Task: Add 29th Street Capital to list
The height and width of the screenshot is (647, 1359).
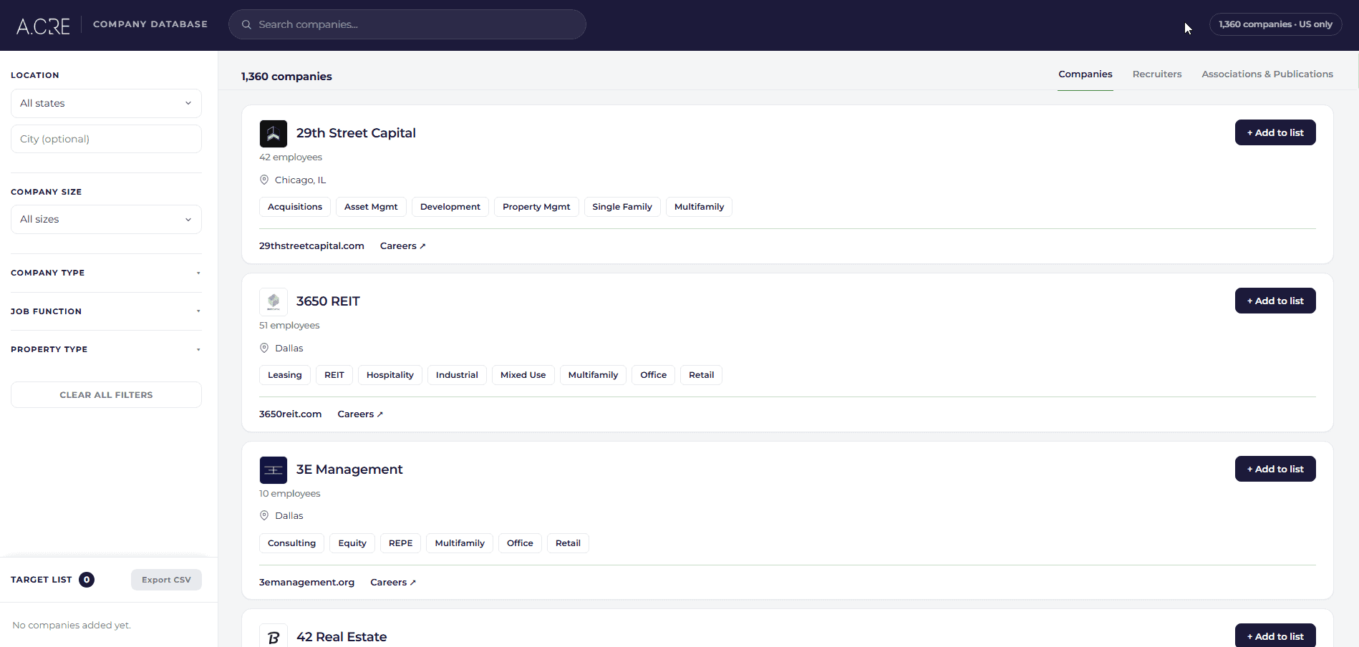Action: [1275, 132]
